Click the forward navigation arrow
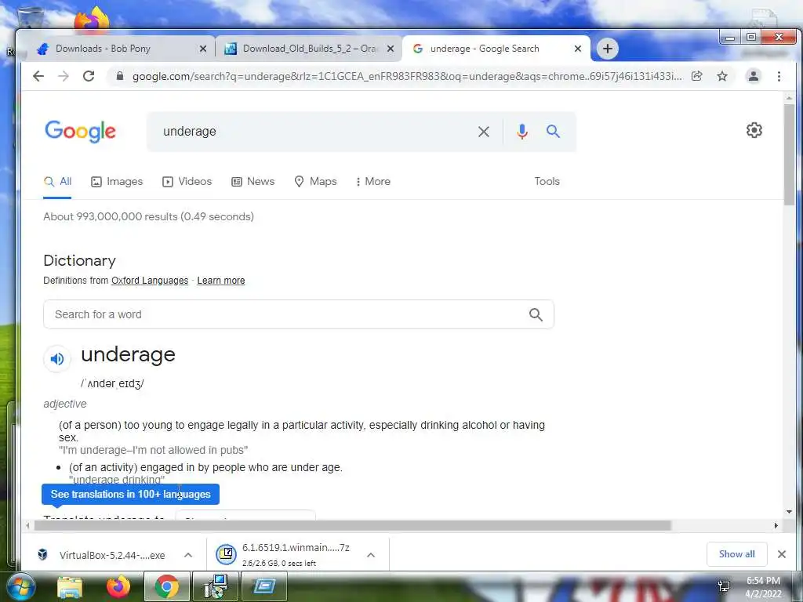The image size is (803, 602). coord(64,76)
